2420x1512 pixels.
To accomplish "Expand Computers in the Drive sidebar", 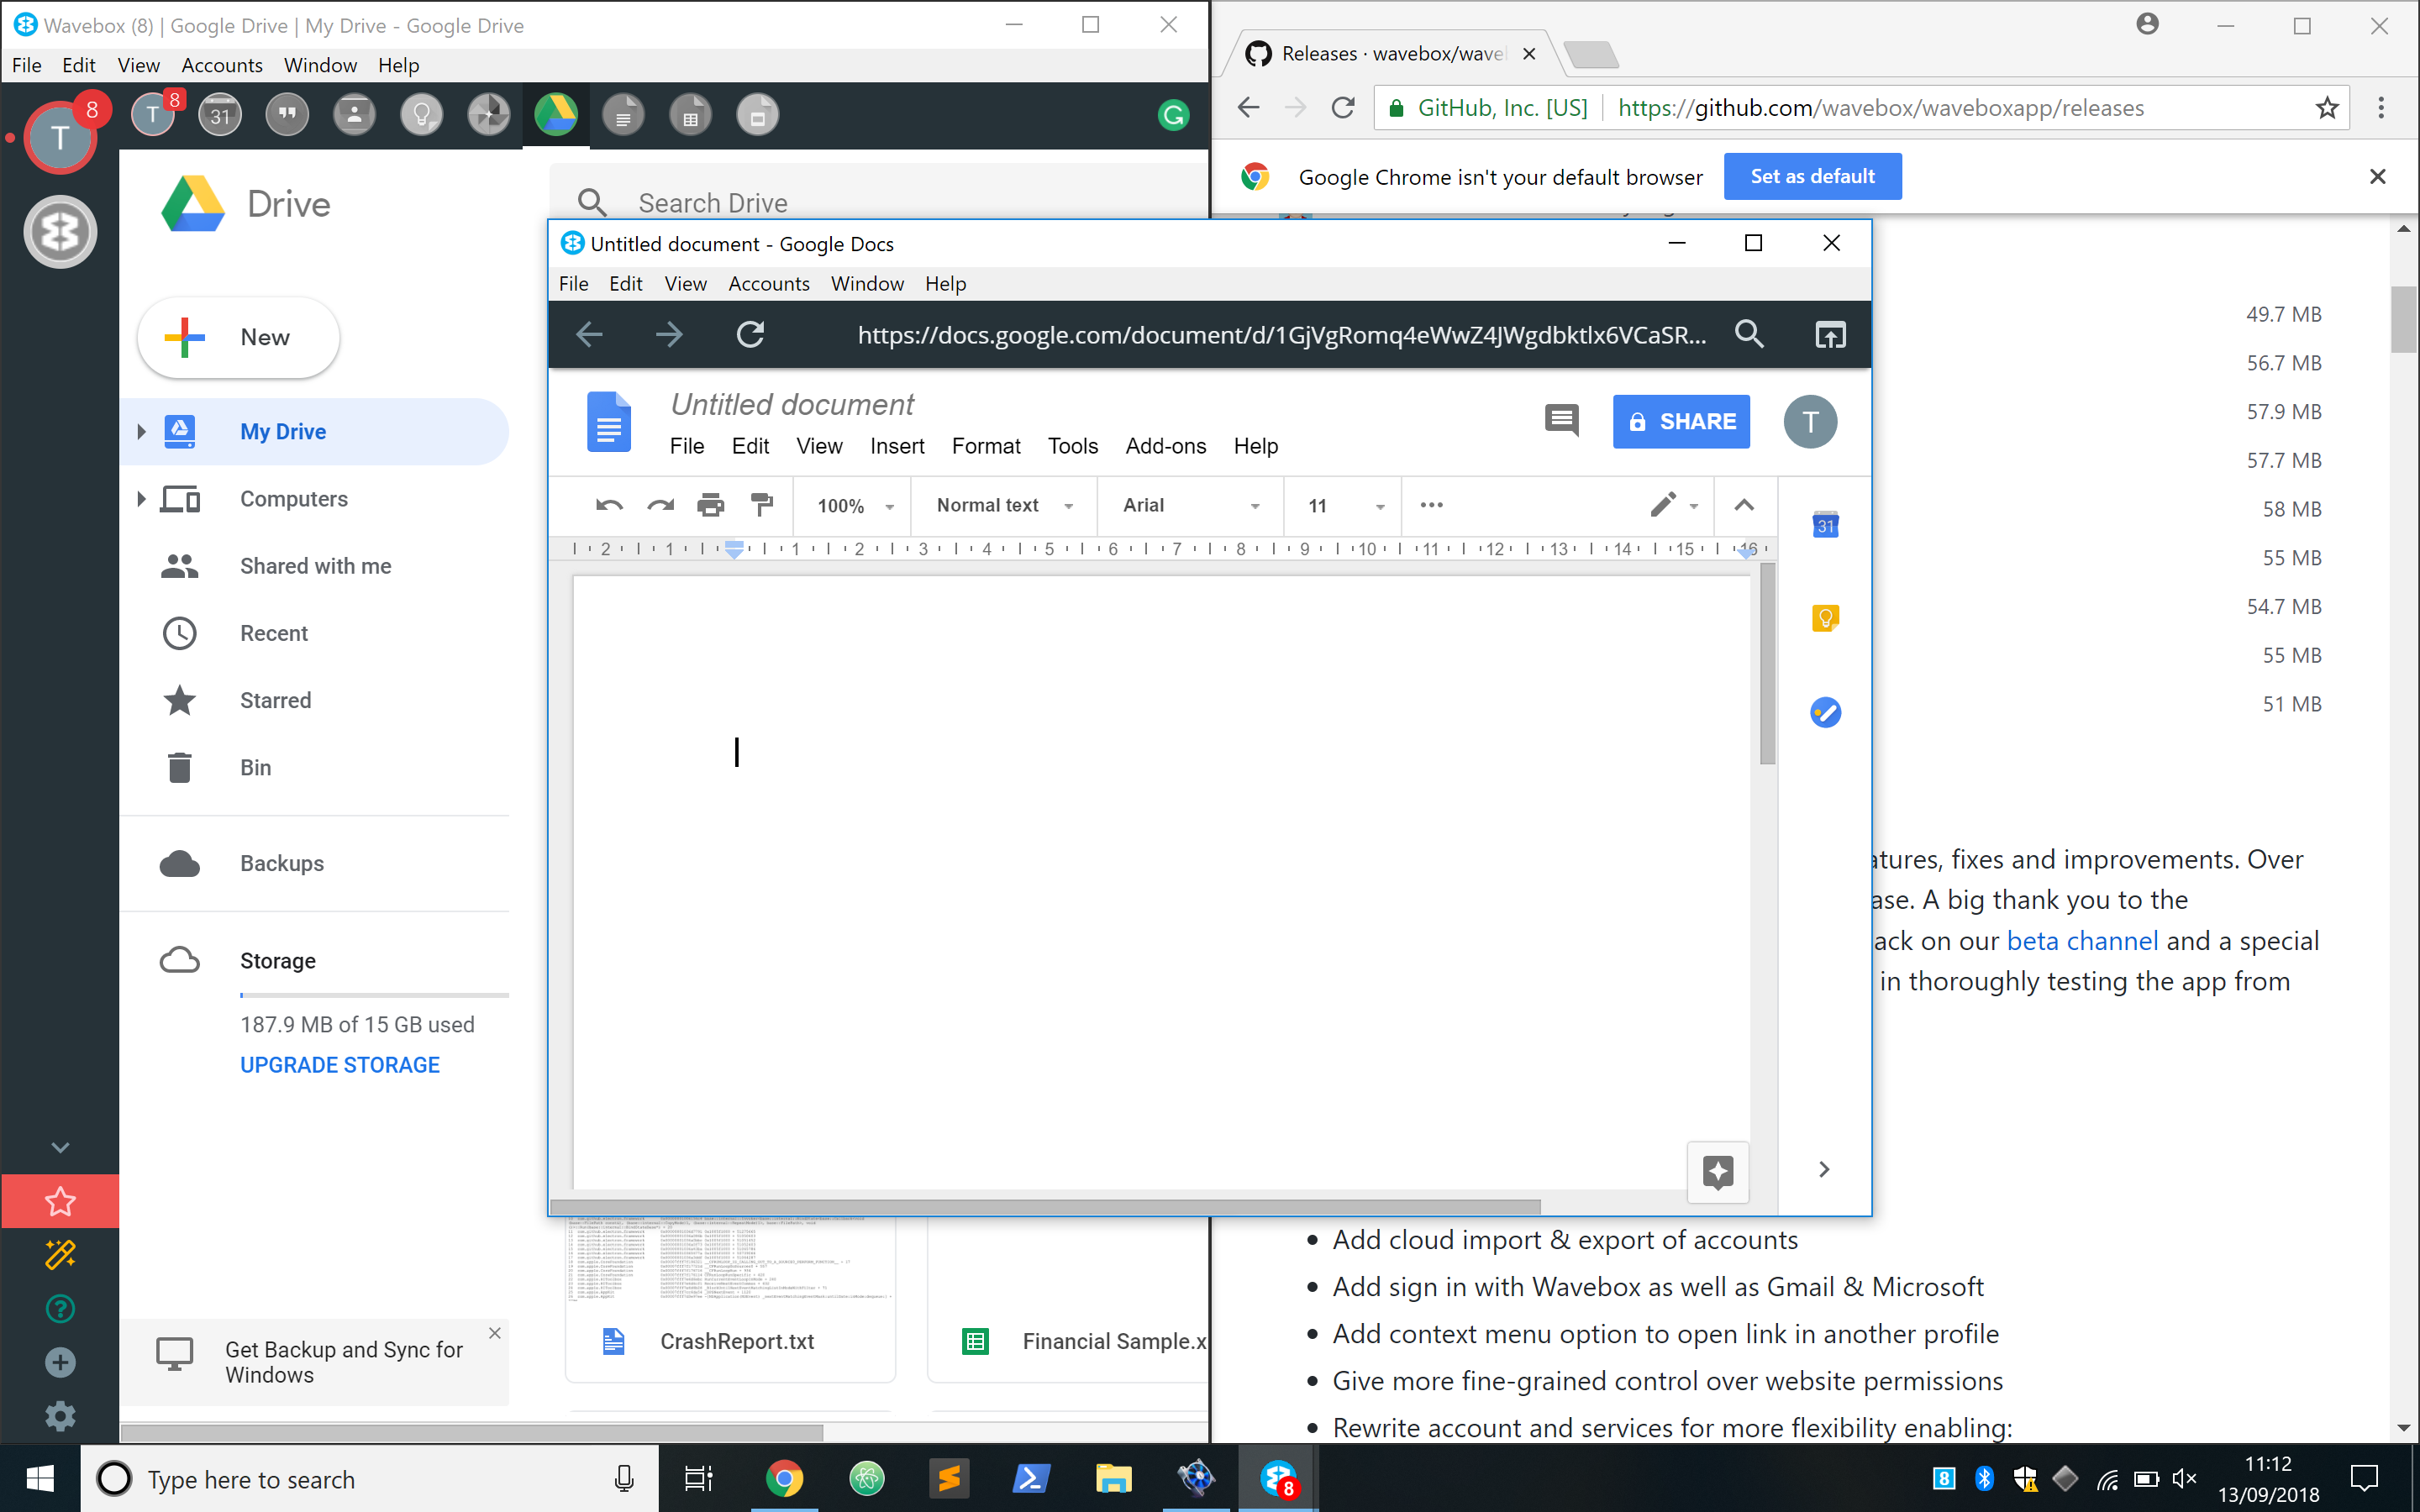I will pyautogui.click(x=141, y=498).
